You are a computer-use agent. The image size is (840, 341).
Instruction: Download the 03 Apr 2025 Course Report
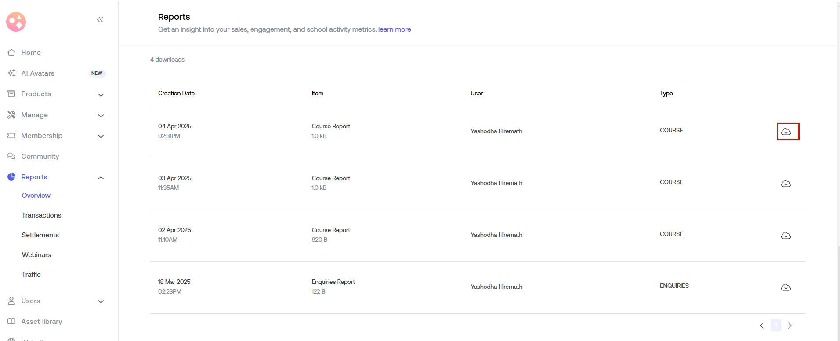tap(786, 184)
